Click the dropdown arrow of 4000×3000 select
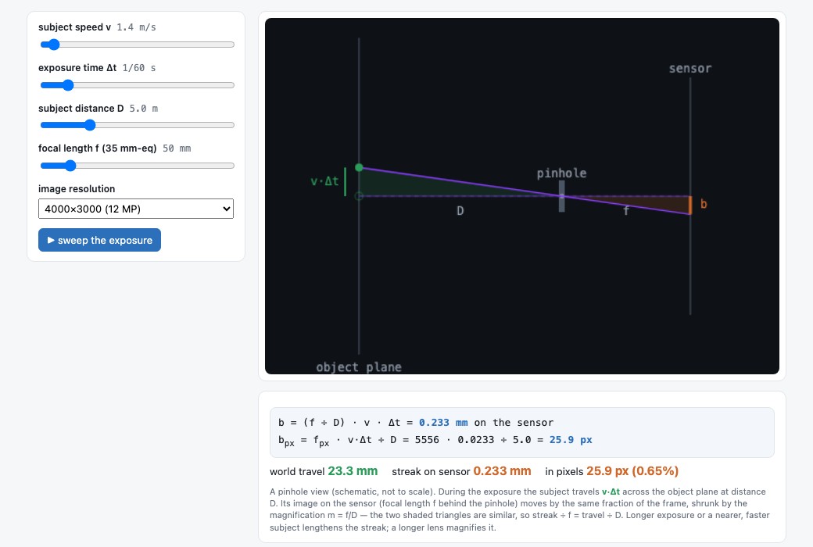Screen dimensions: 813x547 click(226, 209)
